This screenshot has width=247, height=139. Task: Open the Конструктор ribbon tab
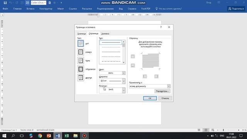(x=46, y=8)
